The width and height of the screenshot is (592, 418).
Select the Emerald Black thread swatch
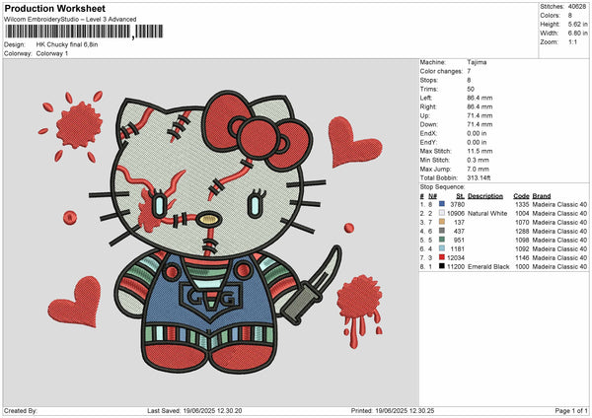point(441,266)
